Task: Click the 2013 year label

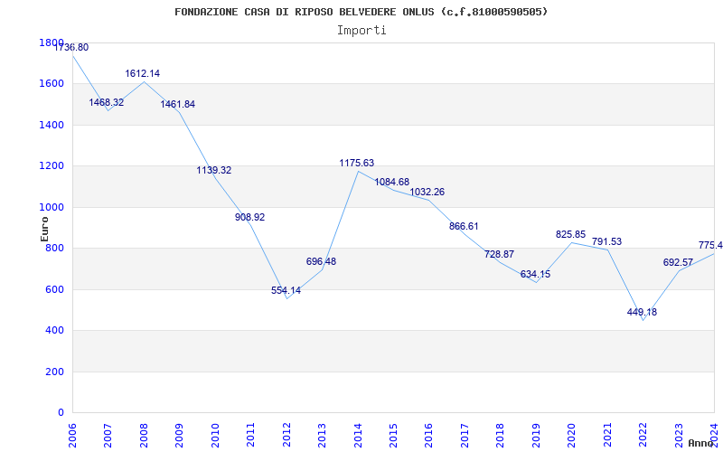Action: tap(322, 435)
